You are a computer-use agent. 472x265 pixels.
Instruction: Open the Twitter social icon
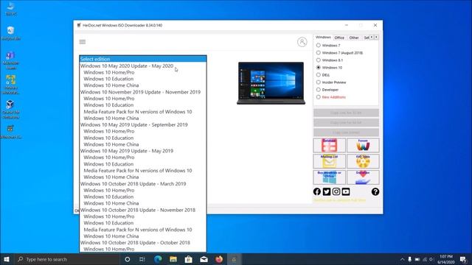(x=327, y=191)
